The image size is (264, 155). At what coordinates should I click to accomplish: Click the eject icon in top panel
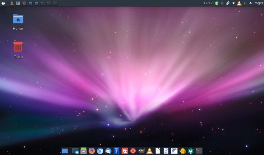pos(250,3)
